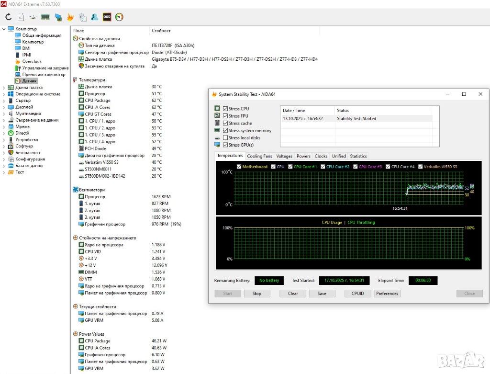Enable the Stress local disks checkbox
490x374 pixels.
(225, 138)
